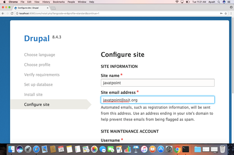
Task: Open the Apple menu
Action: 4,2
